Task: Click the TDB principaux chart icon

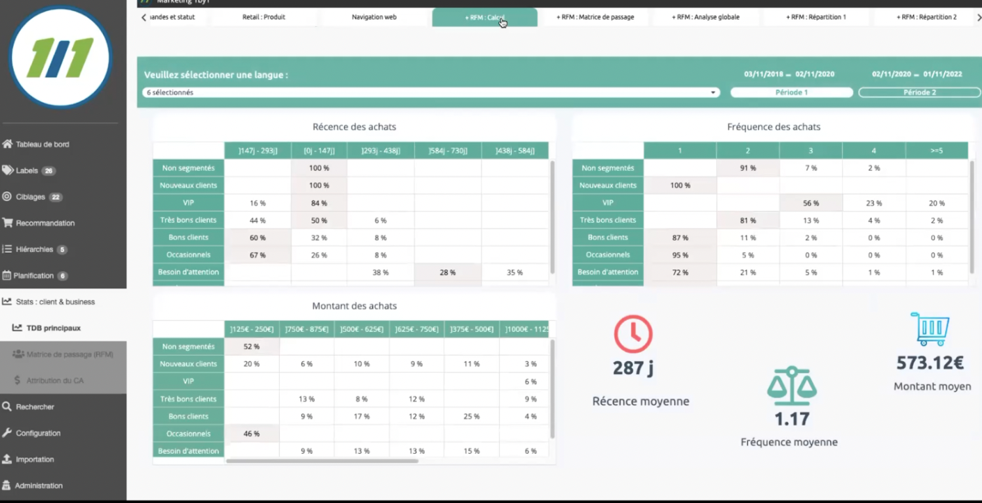Action: point(18,327)
